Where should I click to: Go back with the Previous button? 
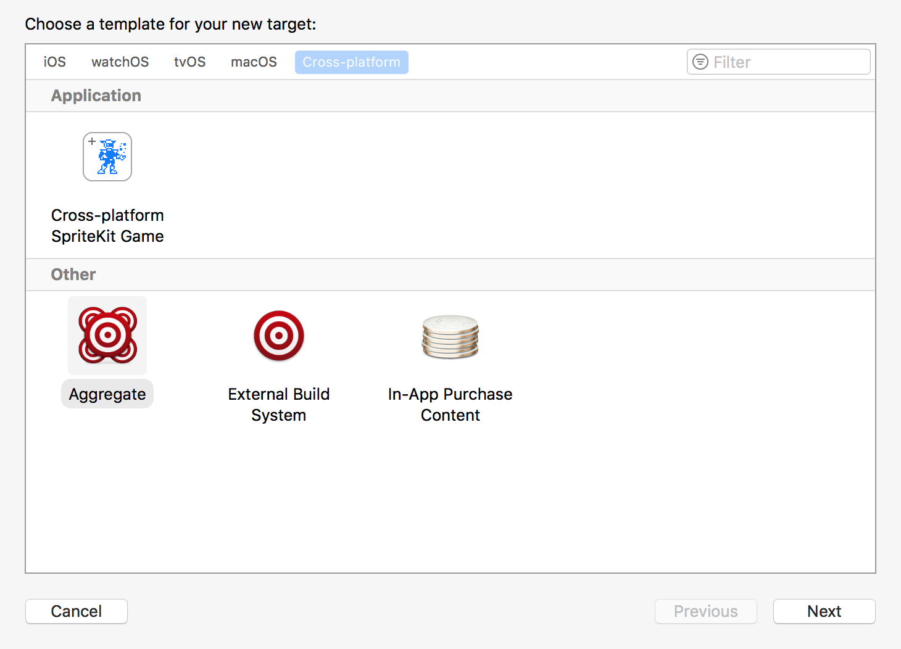tap(705, 611)
